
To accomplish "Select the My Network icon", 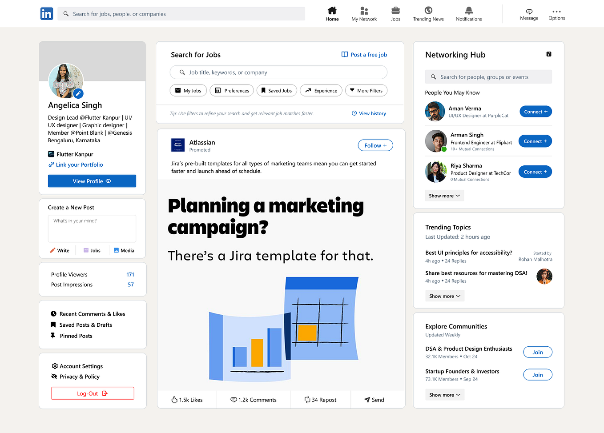I will coord(364,13).
